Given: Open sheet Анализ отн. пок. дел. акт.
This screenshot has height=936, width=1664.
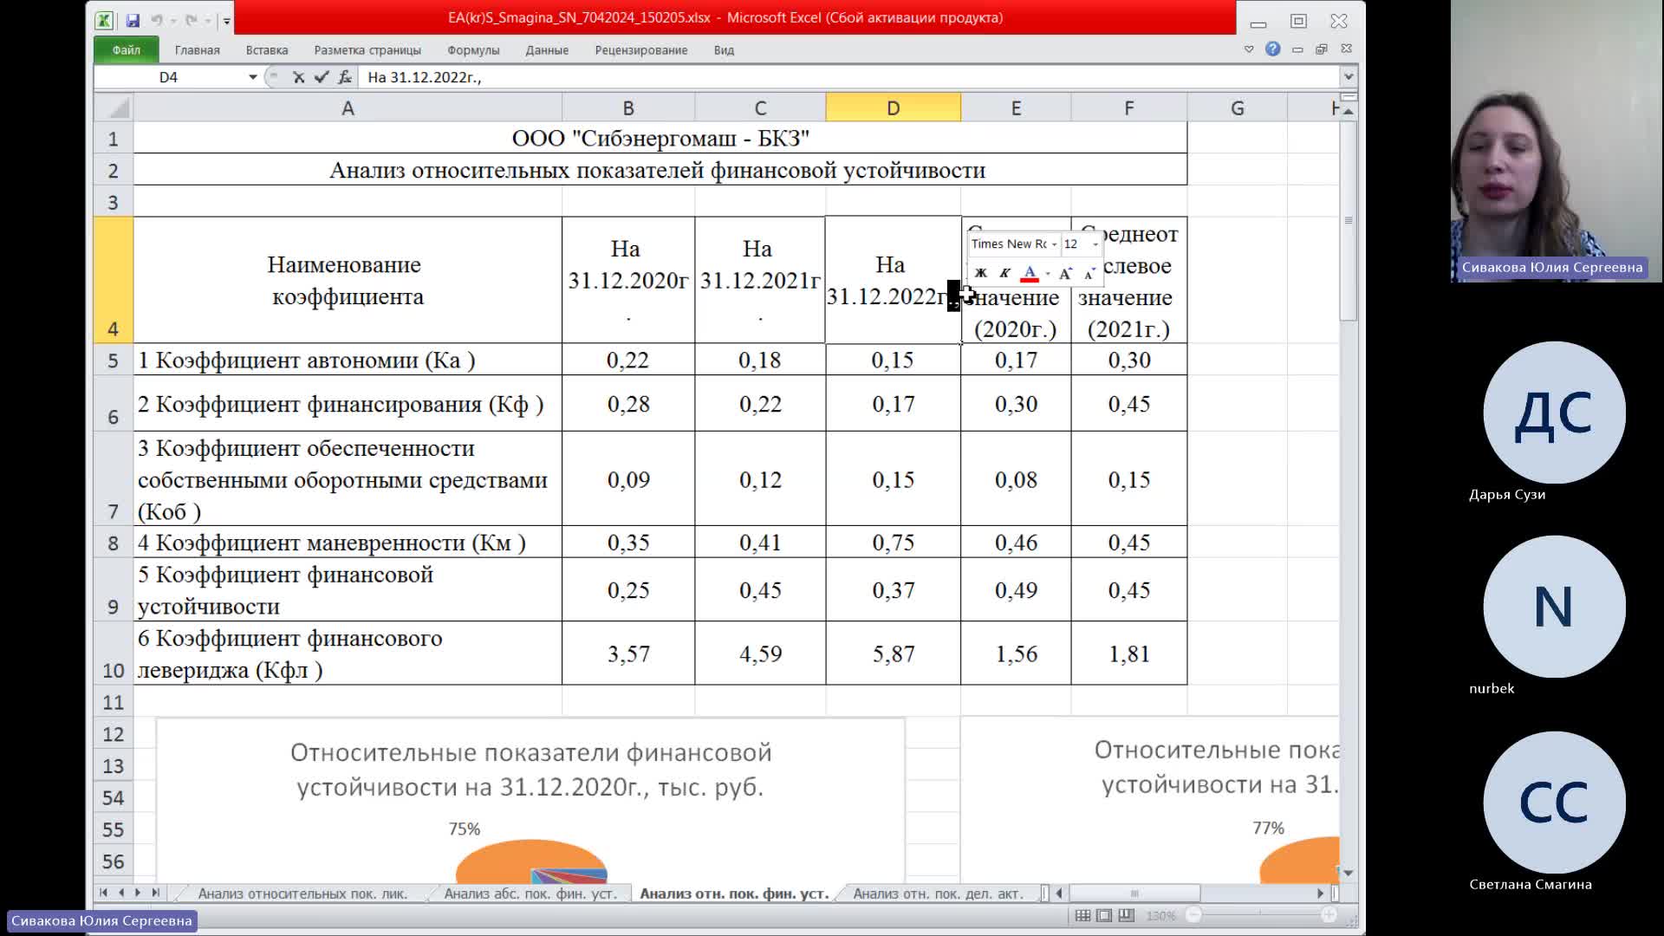Looking at the screenshot, I should [x=938, y=894].
